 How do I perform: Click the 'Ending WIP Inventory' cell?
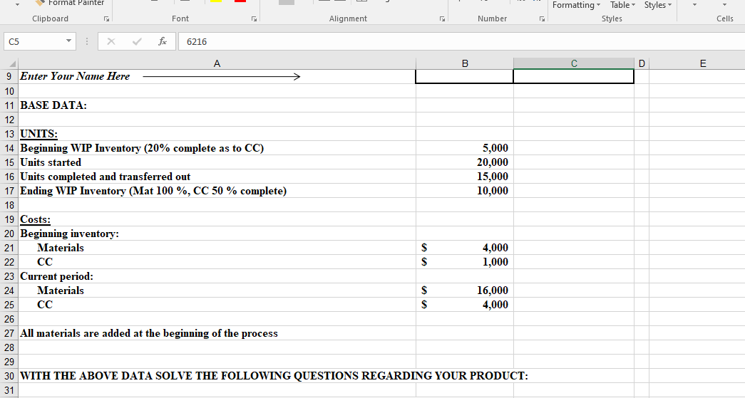pyautogui.click(x=217, y=191)
